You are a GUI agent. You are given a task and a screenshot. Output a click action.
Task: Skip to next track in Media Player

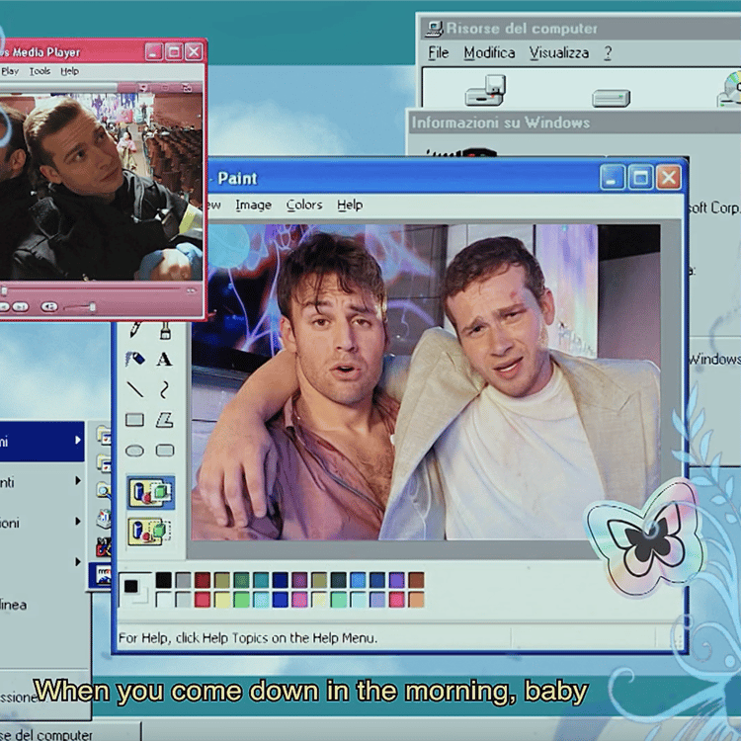pyautogui.click(x=20, y=307)
